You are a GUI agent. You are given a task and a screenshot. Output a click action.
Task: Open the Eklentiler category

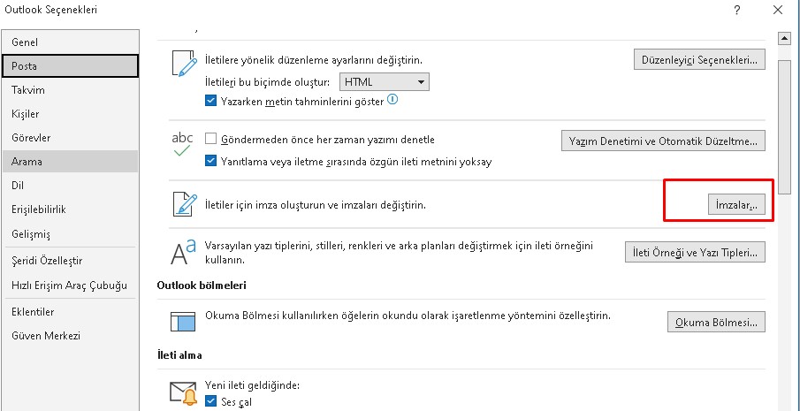tap(70, 311)
